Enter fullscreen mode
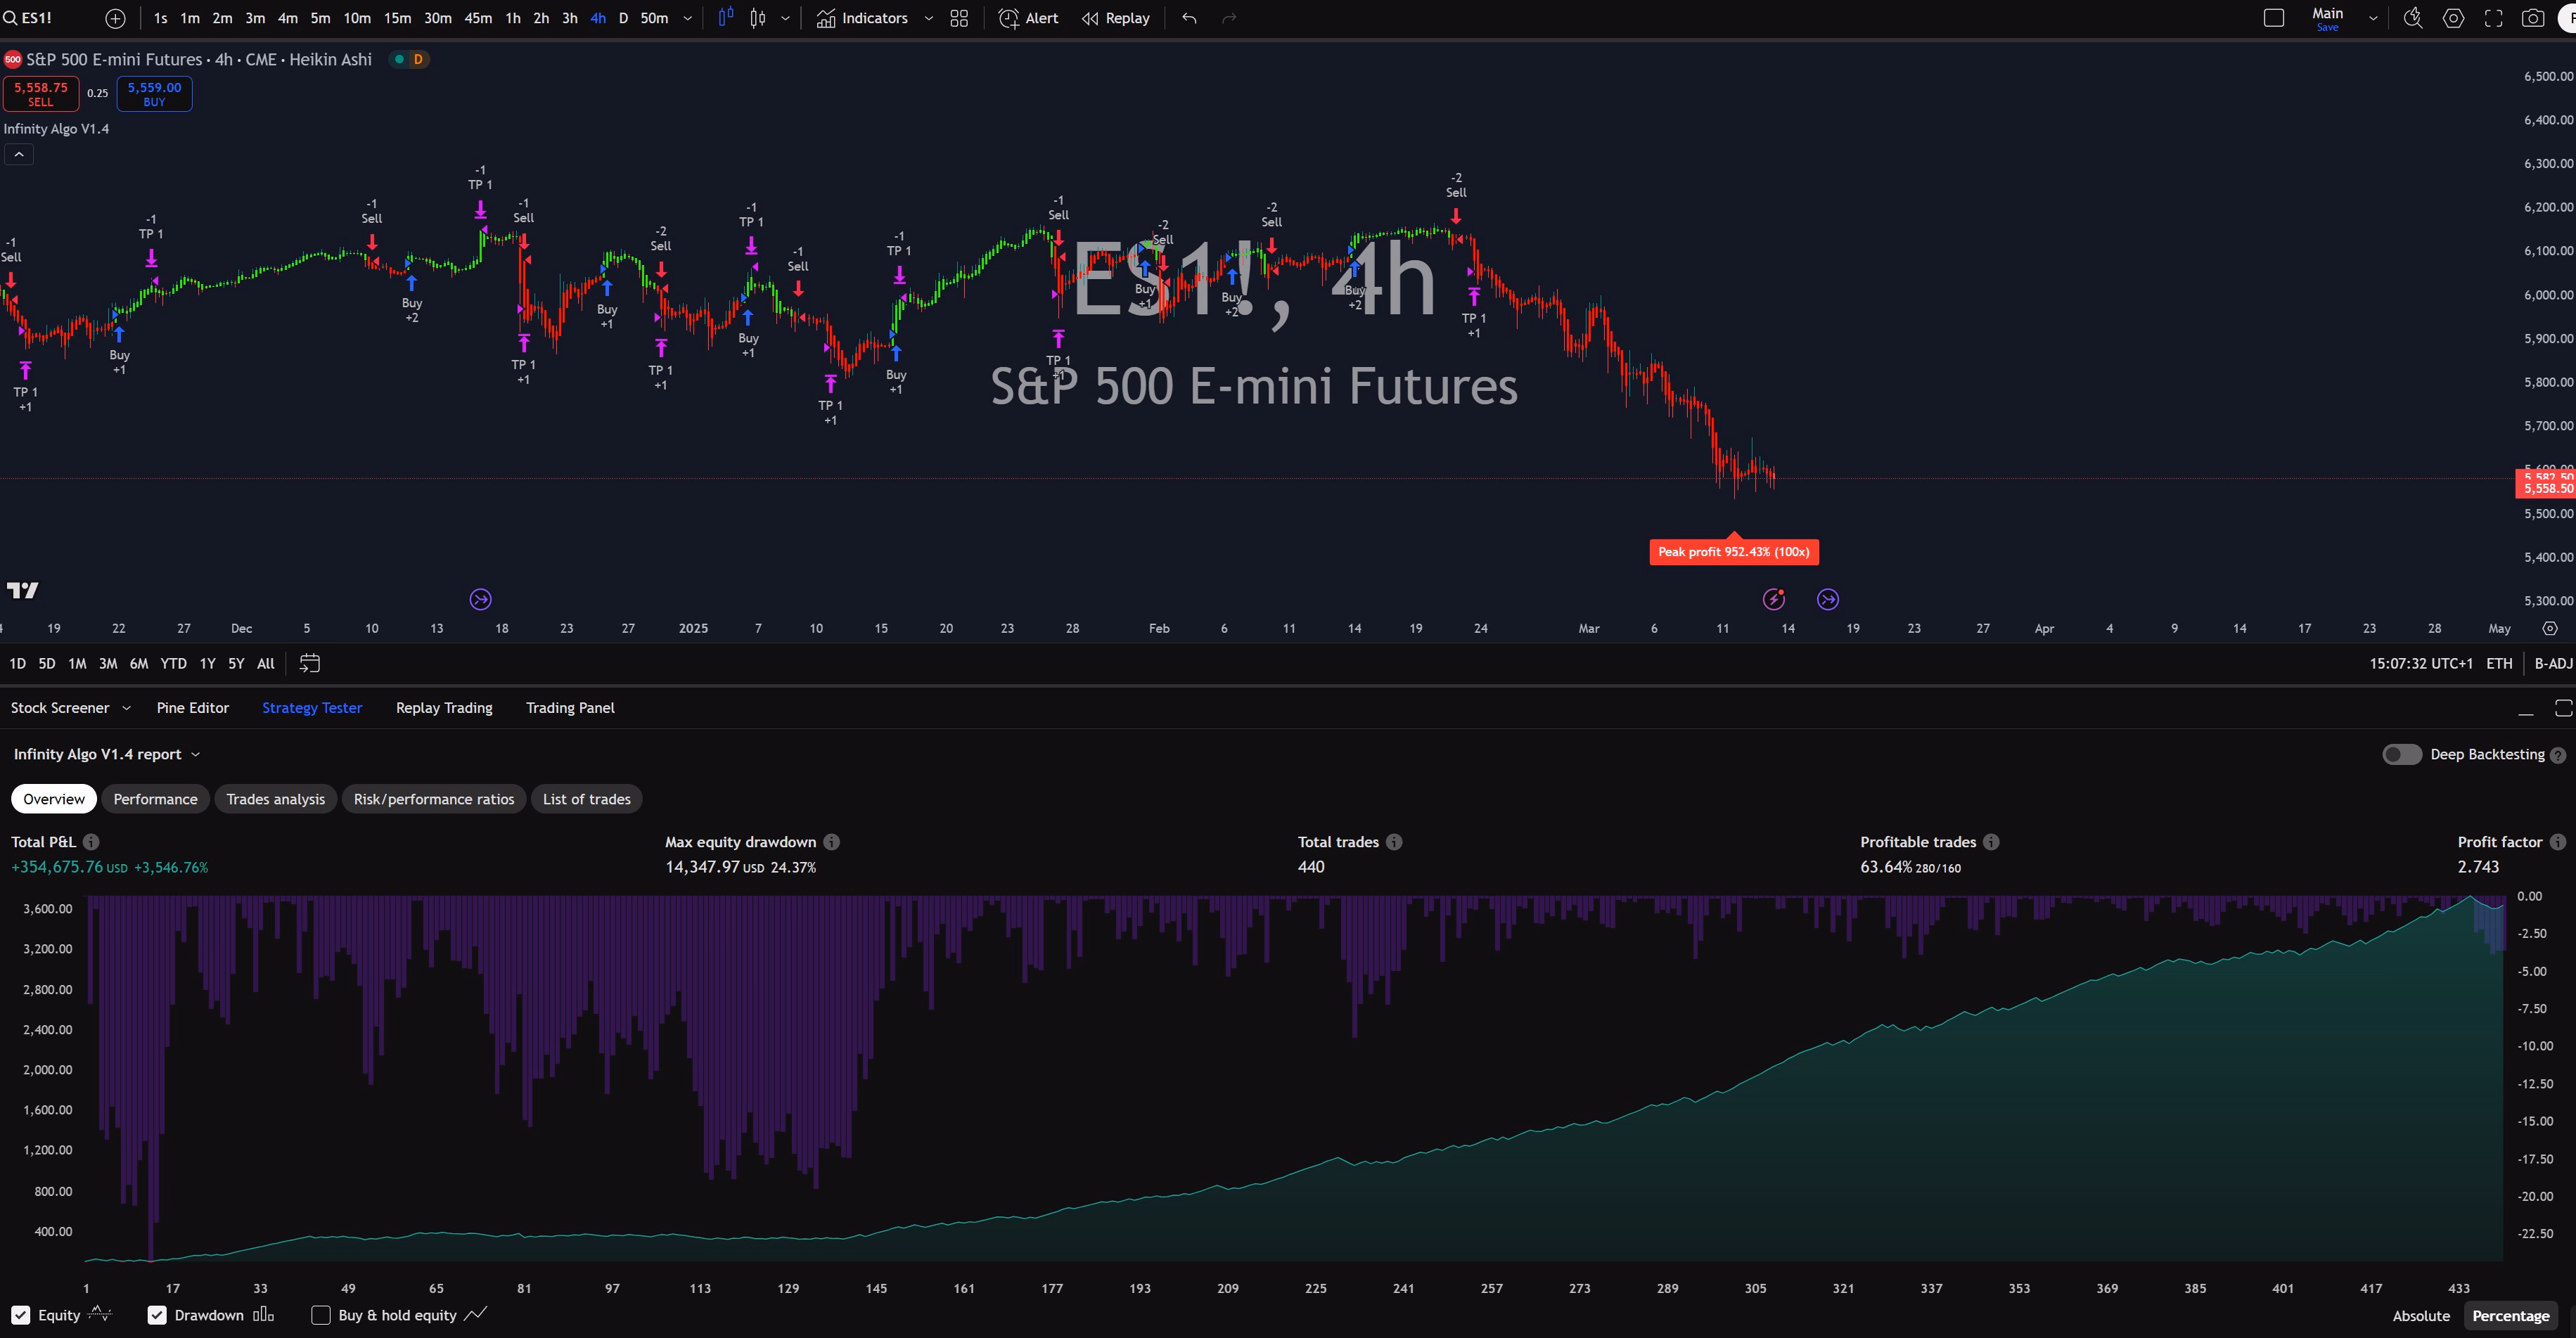Image resolution: width=2576 pixels, height=1338 pixels. 2493,18
